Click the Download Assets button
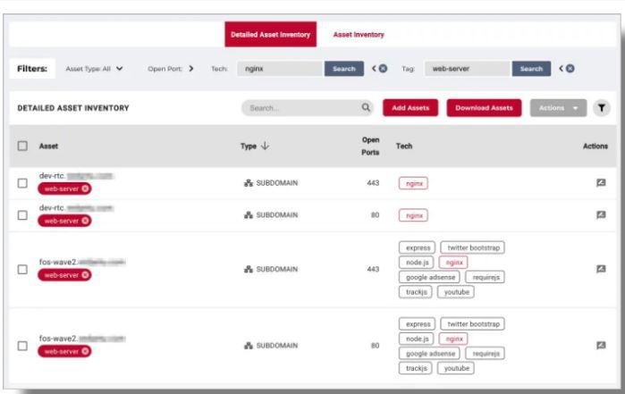Screen dimensions: 625x394 (484, 107)
